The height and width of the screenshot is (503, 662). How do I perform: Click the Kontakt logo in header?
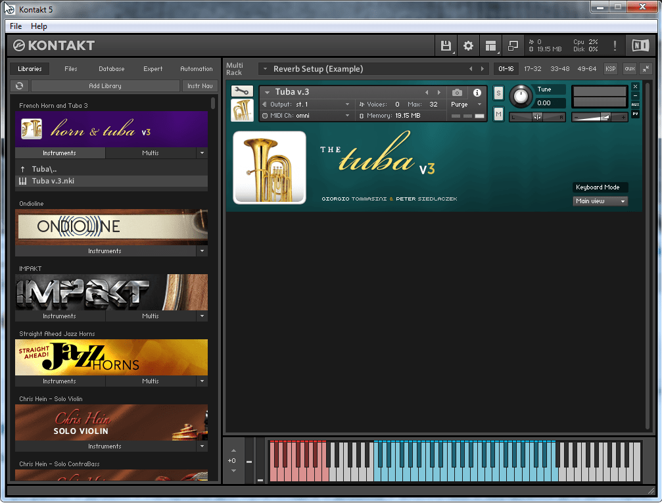(x=54, y=45)
